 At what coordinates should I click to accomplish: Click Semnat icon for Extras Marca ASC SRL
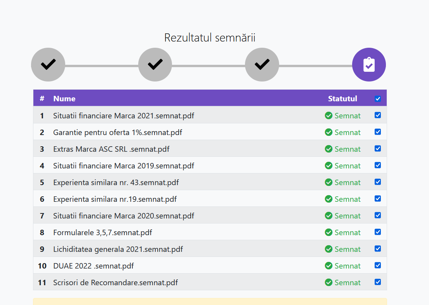pyautogui.click(x=328, y=149)
